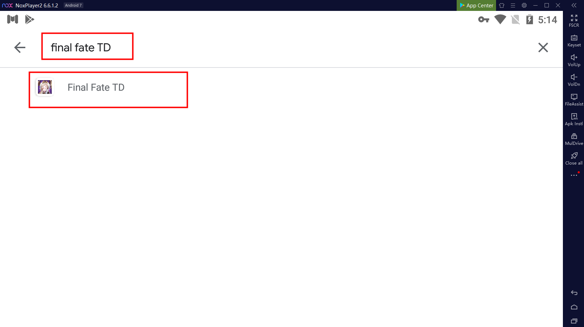
Task: Enter fullscreen with the FSCR icon
Action: tap(574, 21)
